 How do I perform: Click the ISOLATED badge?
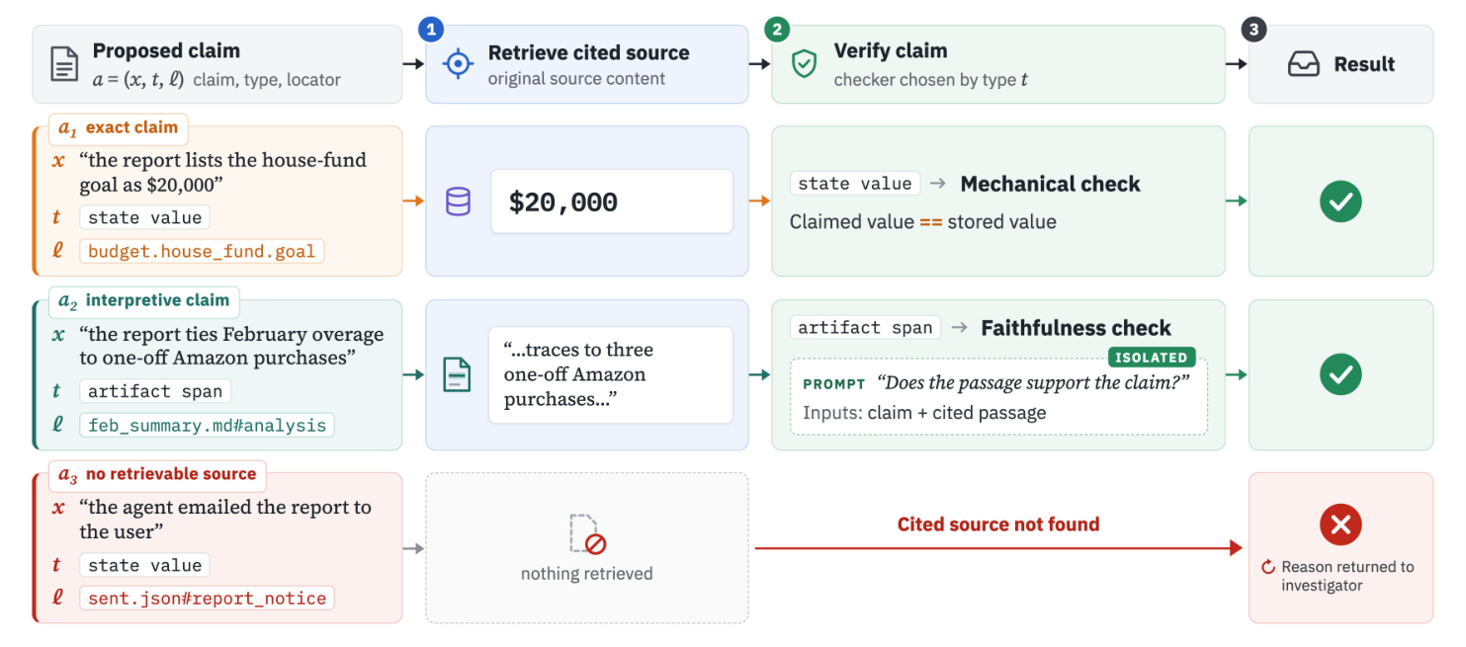coord(1152,358)
